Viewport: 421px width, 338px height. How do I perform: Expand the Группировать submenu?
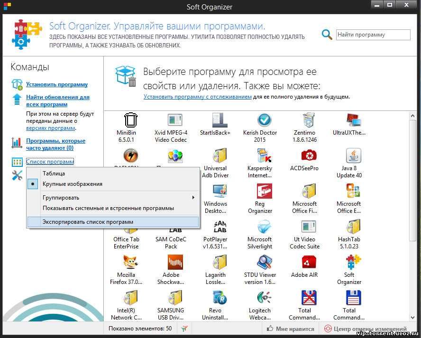tap(113, 198)
